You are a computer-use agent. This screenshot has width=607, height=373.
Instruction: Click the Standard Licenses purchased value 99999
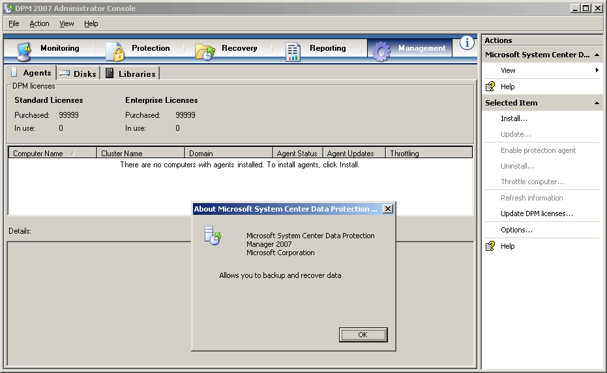(68, 115)
